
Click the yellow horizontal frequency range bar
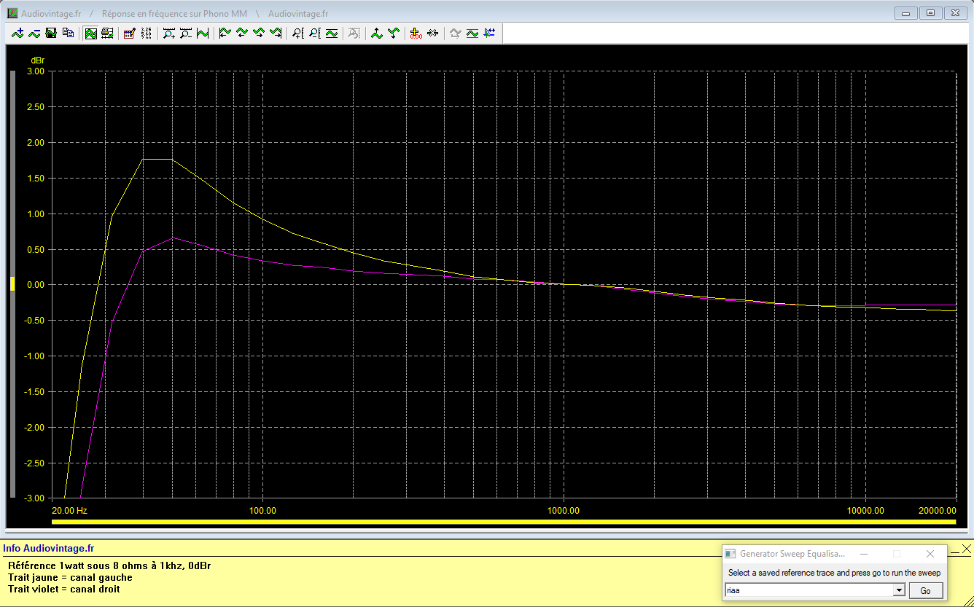tap(504, 522)
